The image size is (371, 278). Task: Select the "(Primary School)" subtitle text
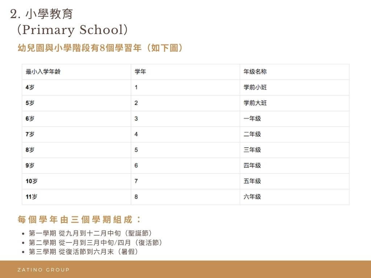[72, 30]
